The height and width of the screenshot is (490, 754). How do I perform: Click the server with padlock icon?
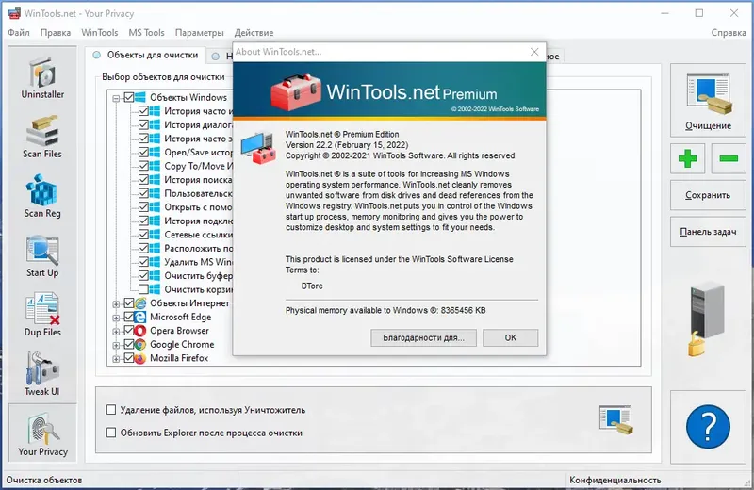(x=706, y=318)
